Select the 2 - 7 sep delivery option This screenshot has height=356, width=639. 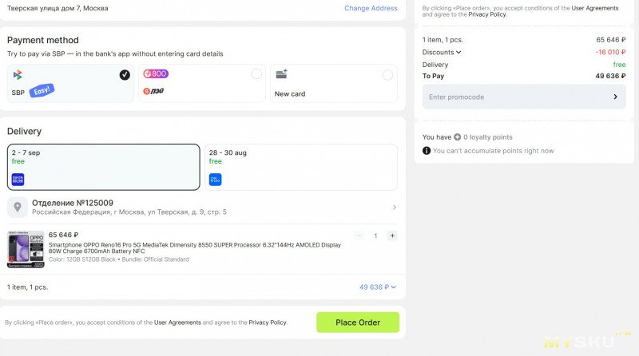[104, 167]
